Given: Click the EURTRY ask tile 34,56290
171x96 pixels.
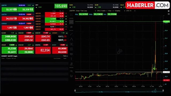Looking at the screenshot, I should pyautogui.click(x=26, y=19).
